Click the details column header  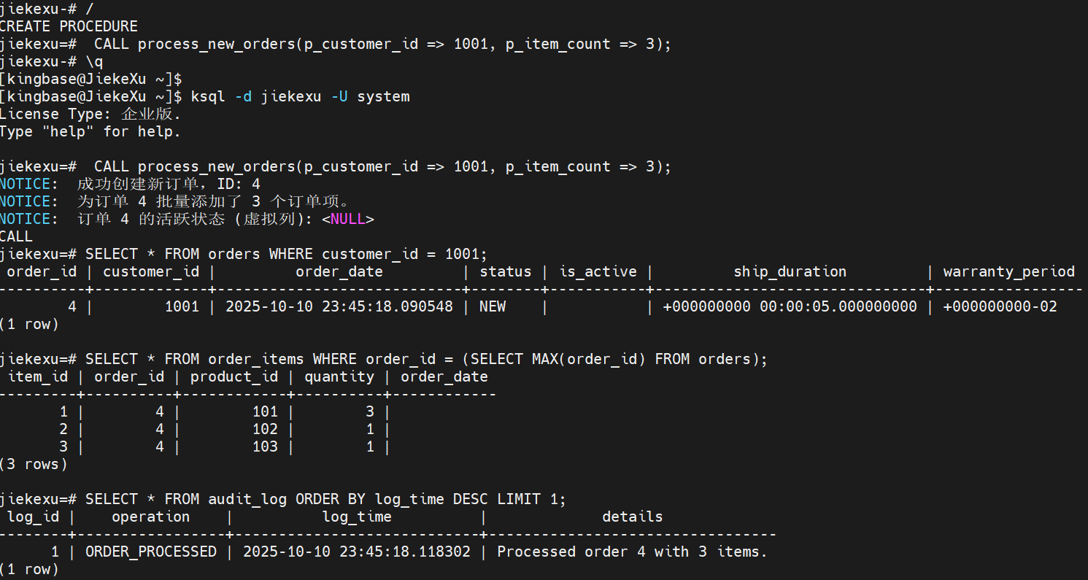[632, 517]
